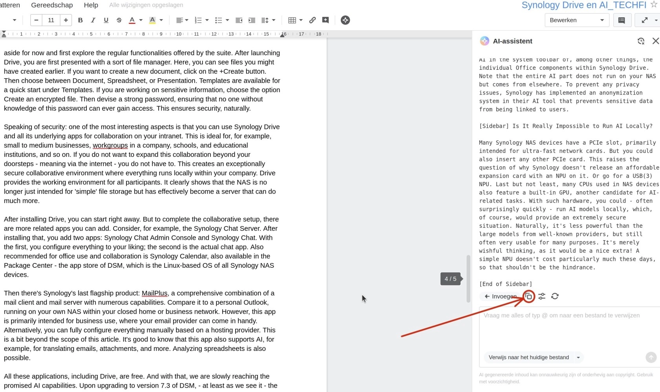Toggle strikethrough formatting
660x392 pixels.
[119, 20]
